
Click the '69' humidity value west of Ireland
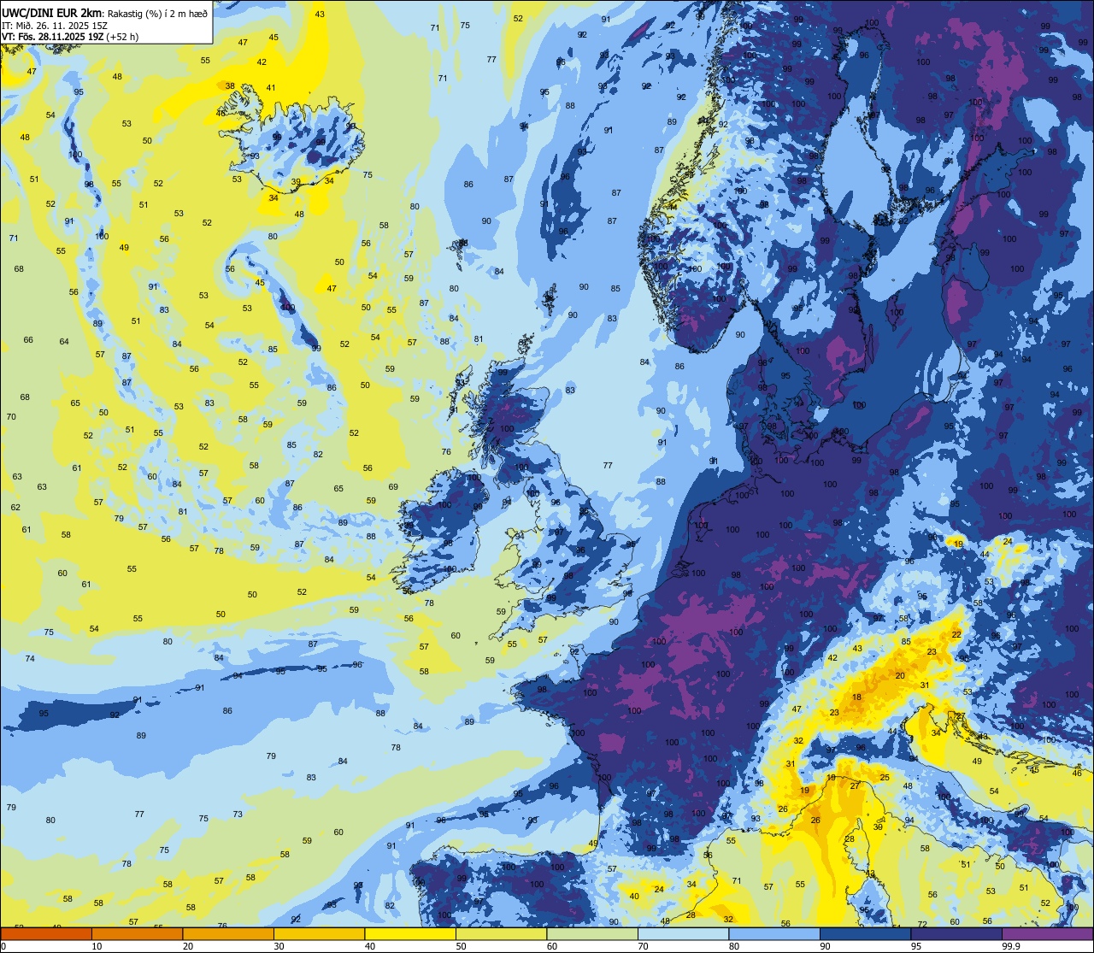click(x=393, y=486)
